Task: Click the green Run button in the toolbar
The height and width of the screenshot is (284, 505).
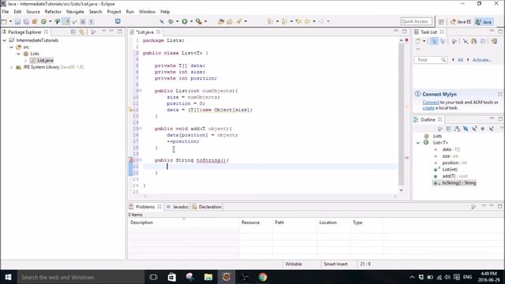Action: 185,21
